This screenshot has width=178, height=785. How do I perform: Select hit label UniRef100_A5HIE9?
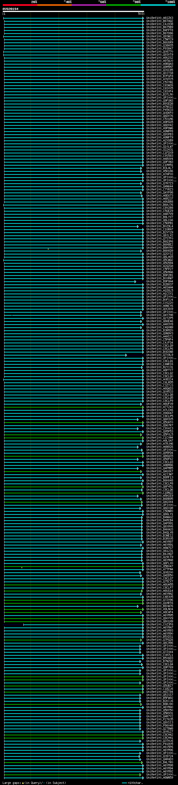[x=160, y=496]
